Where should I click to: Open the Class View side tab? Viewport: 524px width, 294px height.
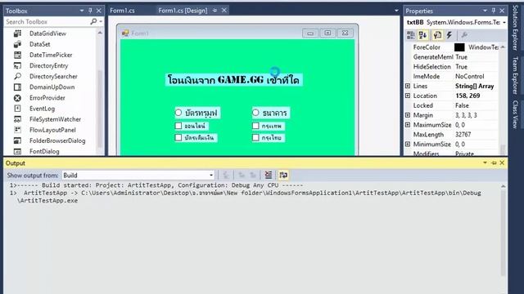(515, 114)
